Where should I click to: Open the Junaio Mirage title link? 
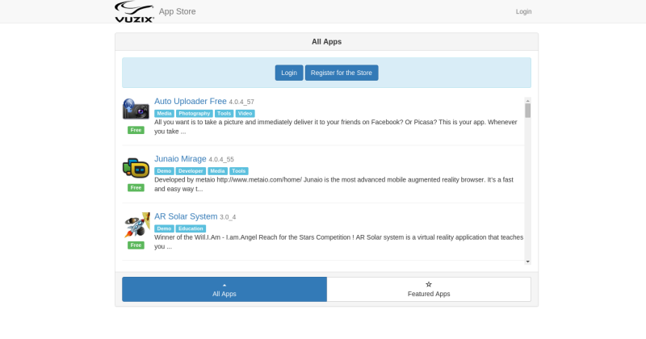pos(180,159)
